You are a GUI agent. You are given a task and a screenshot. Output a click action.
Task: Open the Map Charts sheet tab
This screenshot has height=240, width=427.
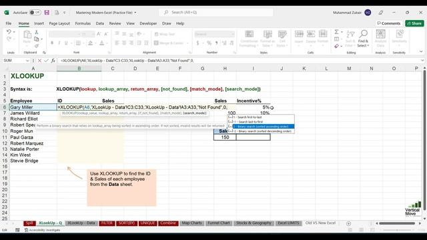[x=191, y=223]
